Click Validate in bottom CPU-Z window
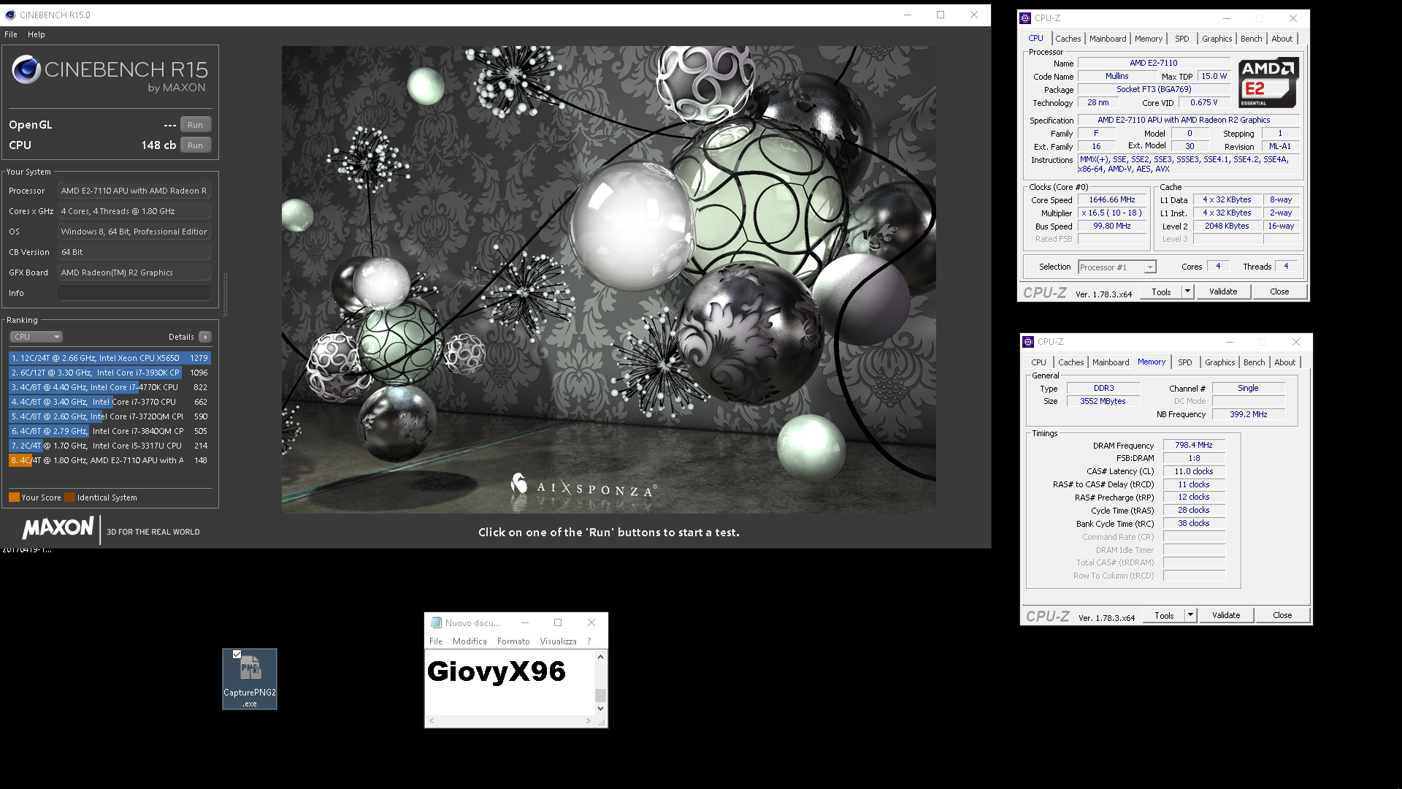Viewport: 1402px width, 789px height. click(1226, 615)
